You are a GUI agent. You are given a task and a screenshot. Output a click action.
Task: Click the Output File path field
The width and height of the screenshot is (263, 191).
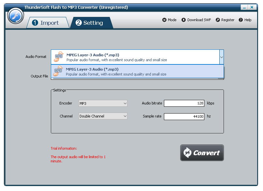coord(138,79)
